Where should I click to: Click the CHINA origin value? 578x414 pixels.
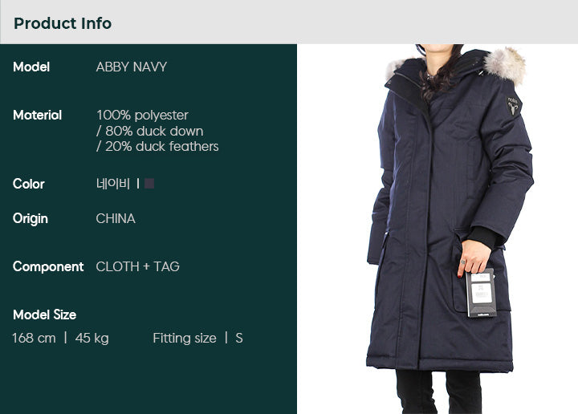[x=116, y=218]
